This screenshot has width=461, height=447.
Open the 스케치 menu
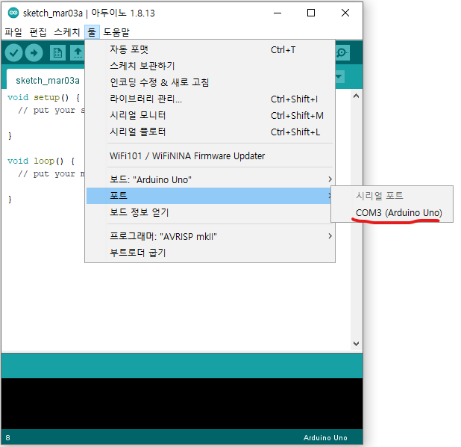[x=67, y=32]
